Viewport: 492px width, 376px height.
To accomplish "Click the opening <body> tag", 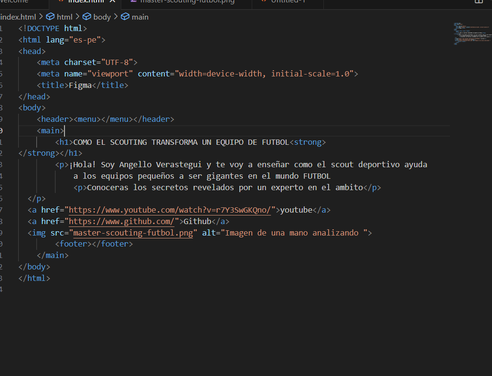I will [32, 107].
